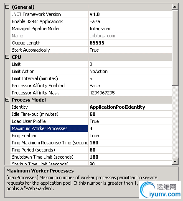Image resolution: width=183 pixels, height=201 pixels.
Task: Click False value for Processor Affinity Enabled
Action: pos(130,86)
